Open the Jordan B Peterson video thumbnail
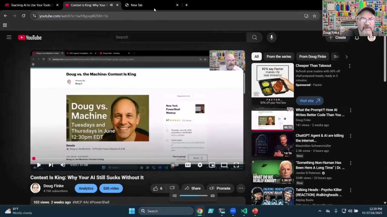The width and height of the screenshot is (387, 217). (x=272, y=172)
